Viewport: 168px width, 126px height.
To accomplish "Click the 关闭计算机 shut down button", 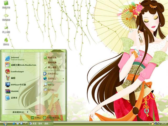I will click(x=51, y=118).
